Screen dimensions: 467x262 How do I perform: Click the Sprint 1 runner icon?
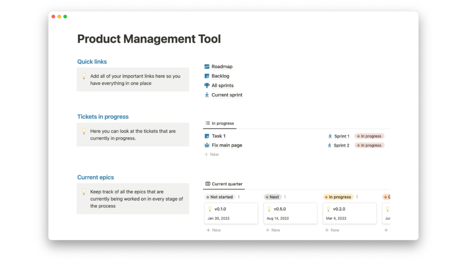tap(330, 136)
